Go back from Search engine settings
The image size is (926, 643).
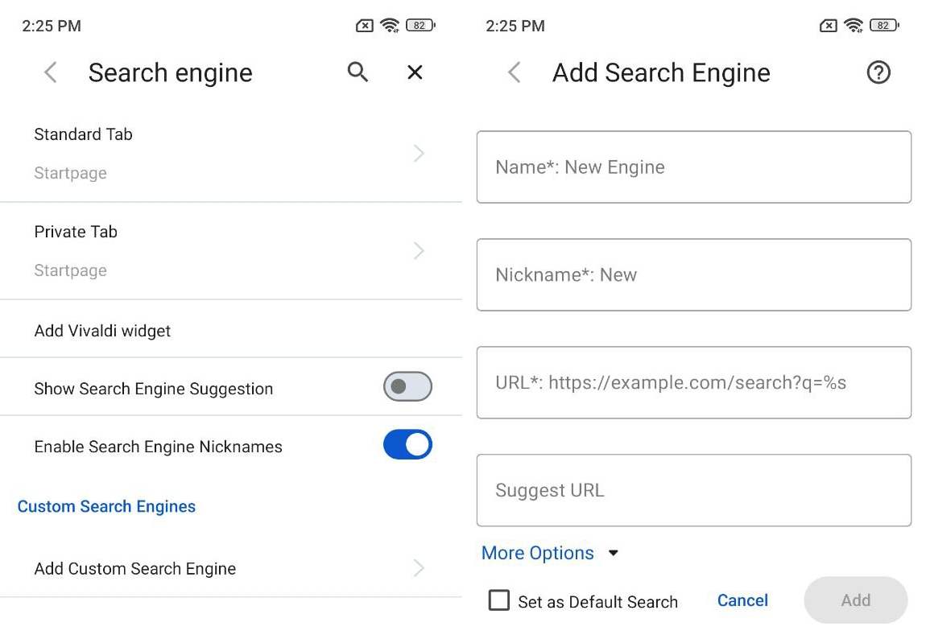pos(50,72)
